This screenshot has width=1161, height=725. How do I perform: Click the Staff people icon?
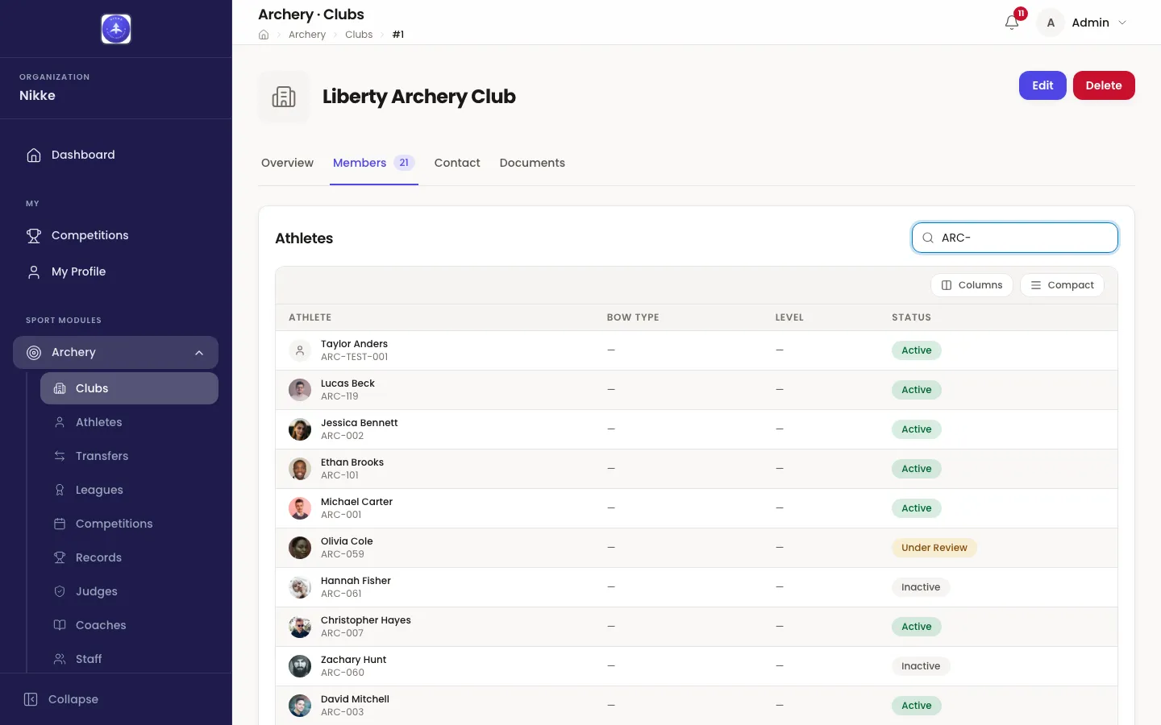[x=60, y=659]
